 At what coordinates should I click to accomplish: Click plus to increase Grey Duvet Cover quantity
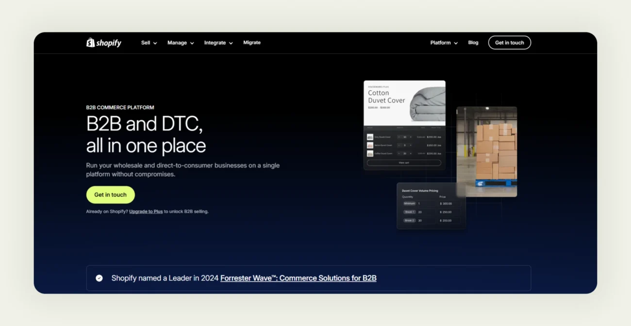coord(411,137)
